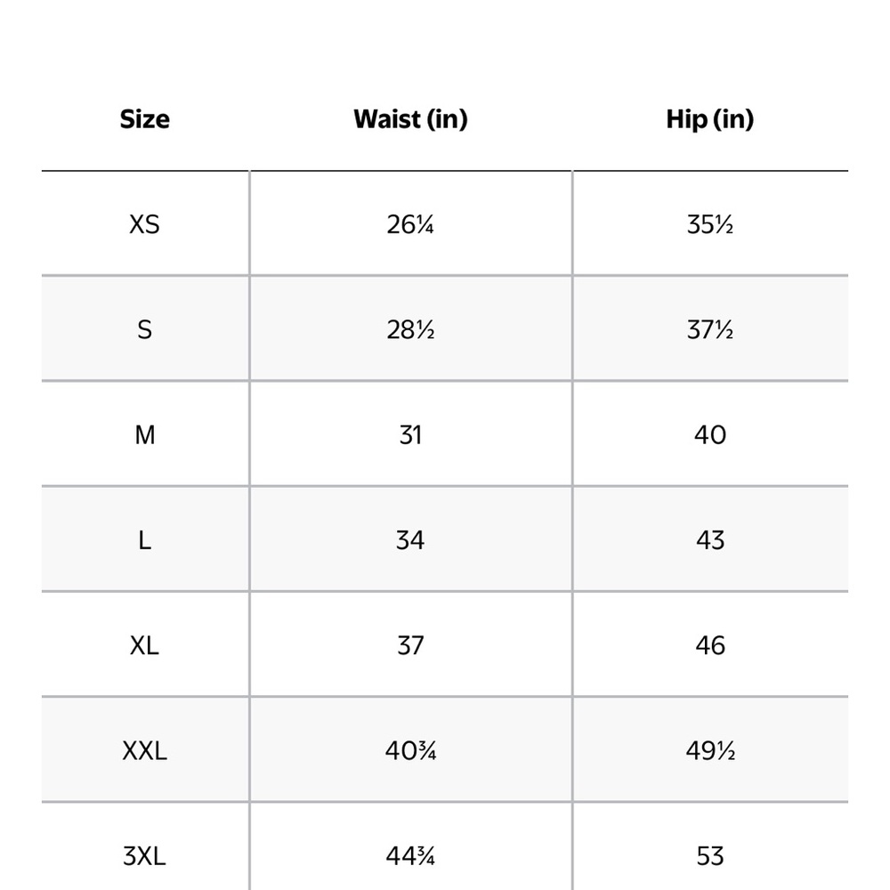Click the 44¾ waist value
Image resolution: width=890 pixels, height=890 pixels.
point(410,856)
